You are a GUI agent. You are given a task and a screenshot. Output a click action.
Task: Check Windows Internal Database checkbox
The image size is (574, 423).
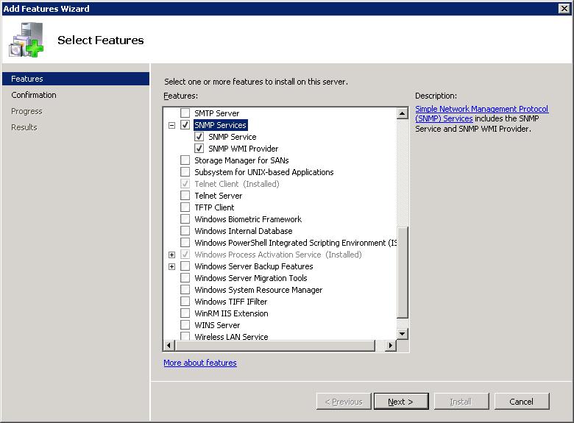[185, 230]
